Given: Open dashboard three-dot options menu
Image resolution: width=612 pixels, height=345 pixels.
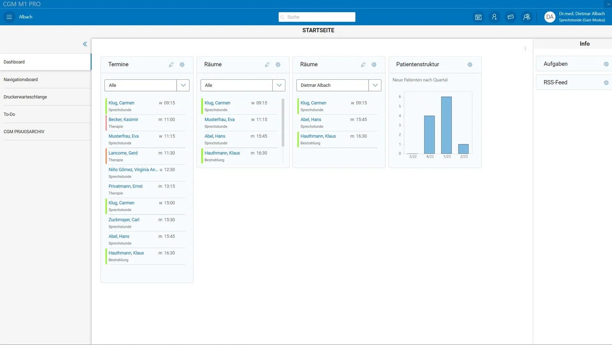Looking at the screenshot, I should tap(525, 49).
